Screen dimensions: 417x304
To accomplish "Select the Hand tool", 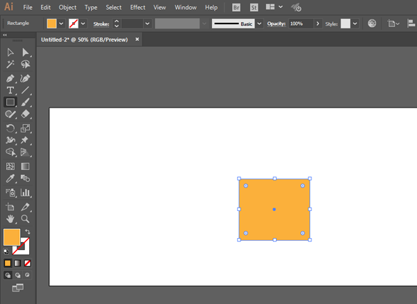I will 10,219.
